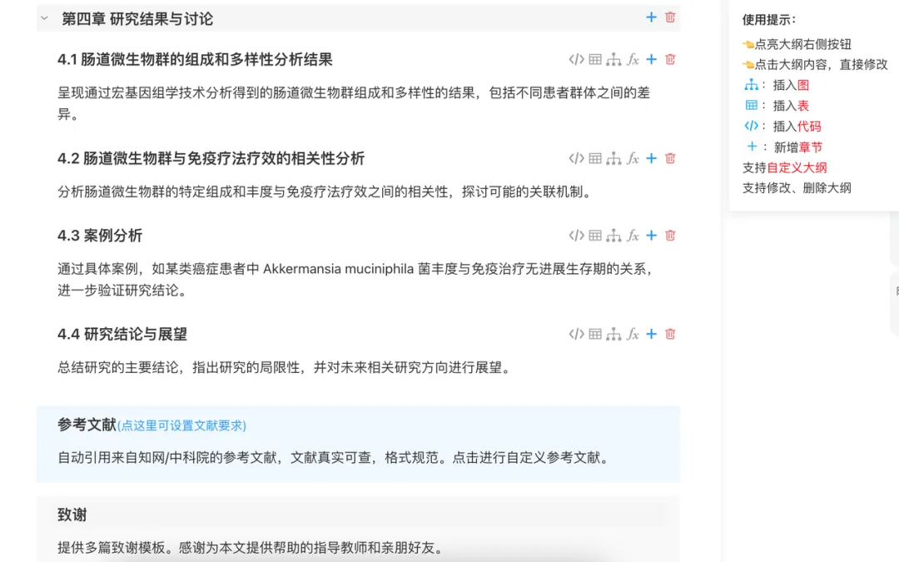899x562 pixels.
Task: Edit the 4.4 summary description text
Action: click(x=285, y=368)
